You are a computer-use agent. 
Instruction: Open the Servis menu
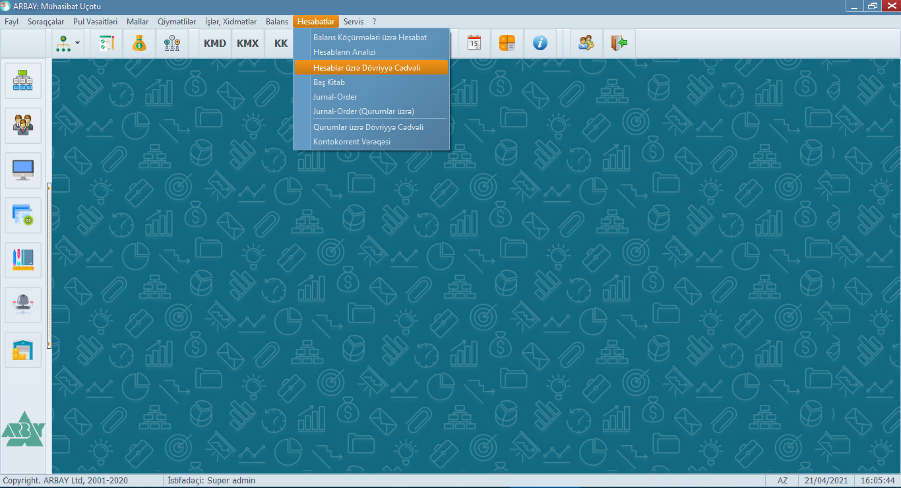pos(354,22)
